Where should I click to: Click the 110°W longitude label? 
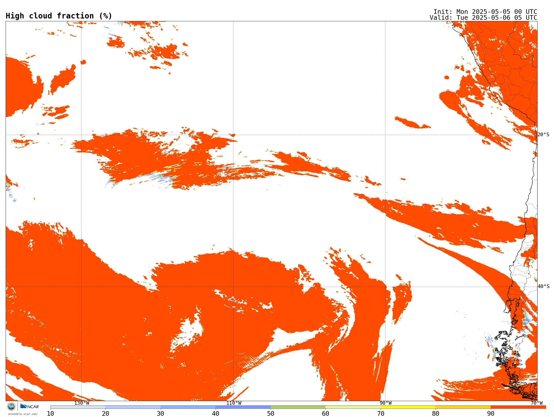coord(234,403)
